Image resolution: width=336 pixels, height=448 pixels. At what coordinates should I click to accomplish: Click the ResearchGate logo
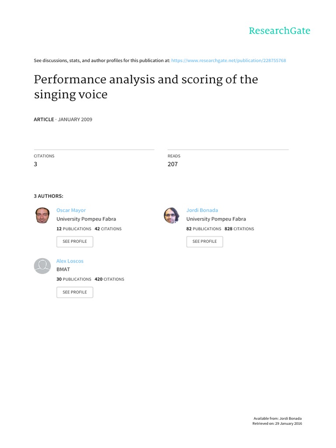279,31
